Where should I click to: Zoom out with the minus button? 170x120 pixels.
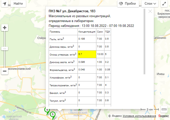[5, 71]
